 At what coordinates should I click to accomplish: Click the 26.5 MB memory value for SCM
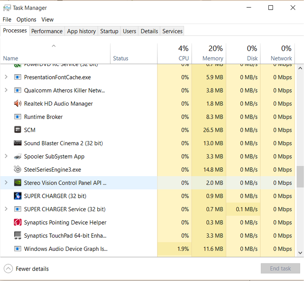(x=213, y=130)
